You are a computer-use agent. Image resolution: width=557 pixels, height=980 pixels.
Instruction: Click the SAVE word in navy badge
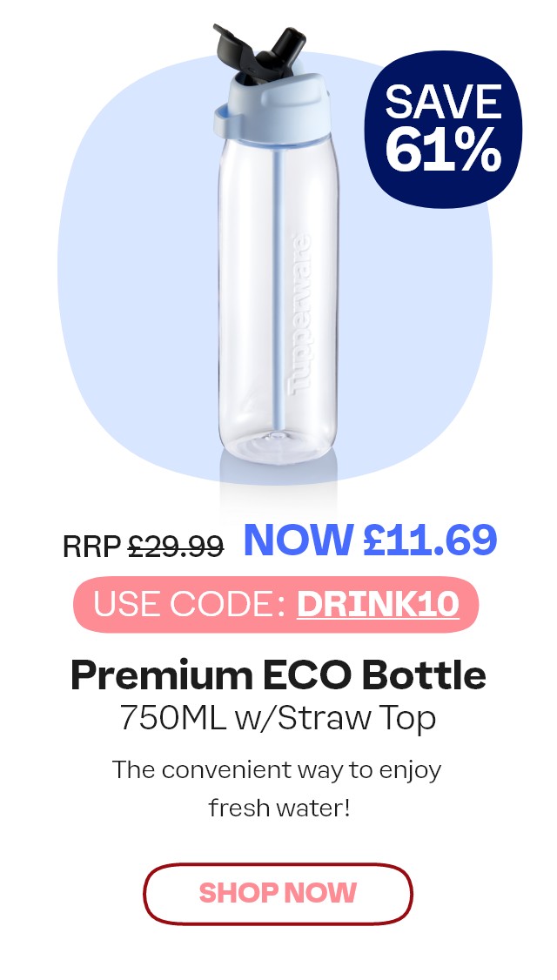(x=443, y=101)
